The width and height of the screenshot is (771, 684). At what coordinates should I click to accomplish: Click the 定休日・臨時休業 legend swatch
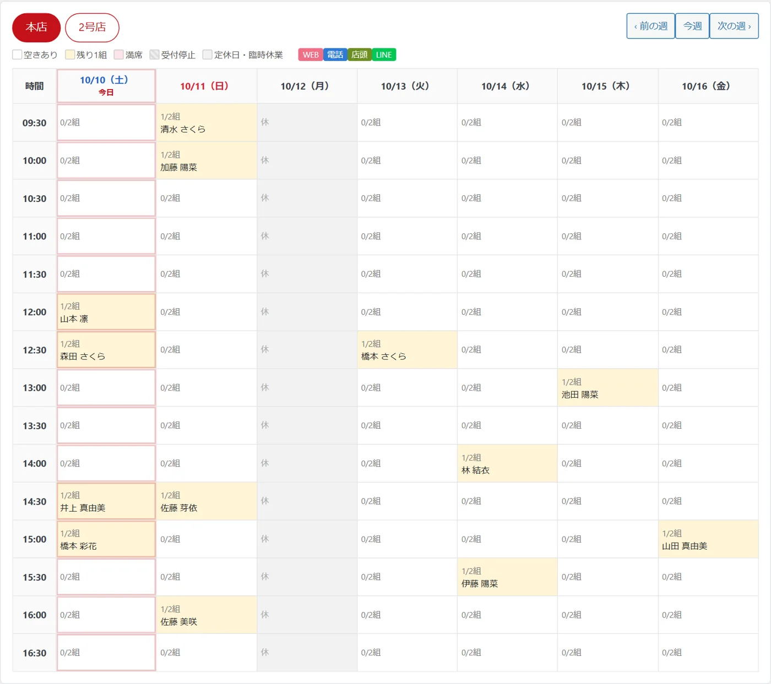pos(208,54)
